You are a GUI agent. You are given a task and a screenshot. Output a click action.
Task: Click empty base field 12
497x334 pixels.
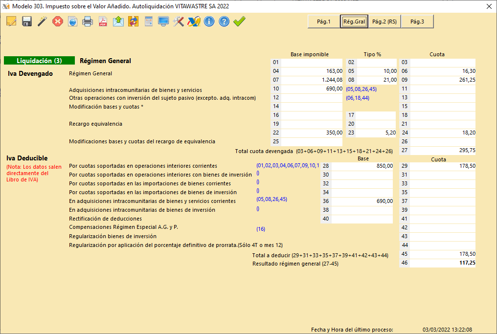click(x=312, y=98)
